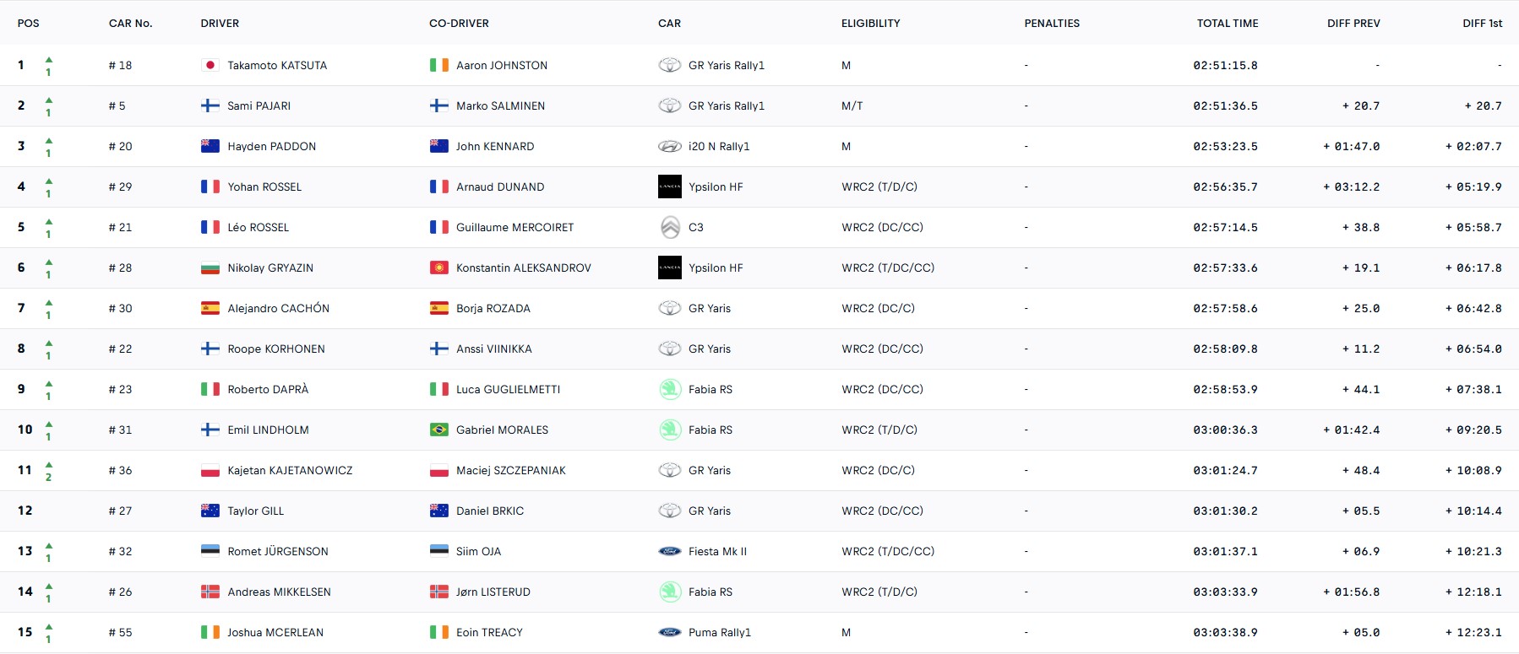The image size is (1519, 654).
Task: Click the Toyota logo in Sami PAJARI's row
Action: click(x=669, y=105)
